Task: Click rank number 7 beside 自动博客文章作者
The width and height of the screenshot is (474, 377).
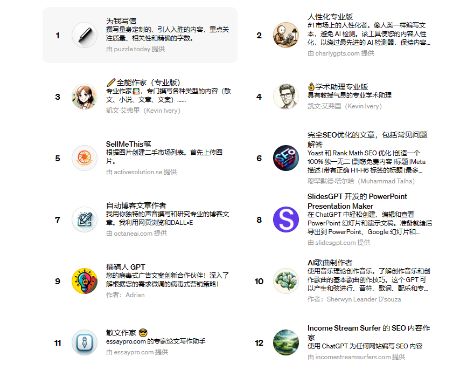Action: pyautogui.click(x=58, y=220)
